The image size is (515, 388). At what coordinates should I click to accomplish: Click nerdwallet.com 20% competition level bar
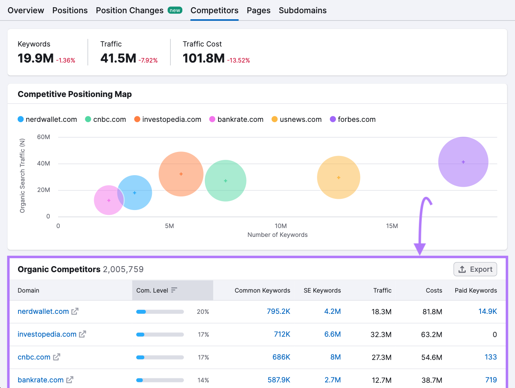click(x=160, y=311)
